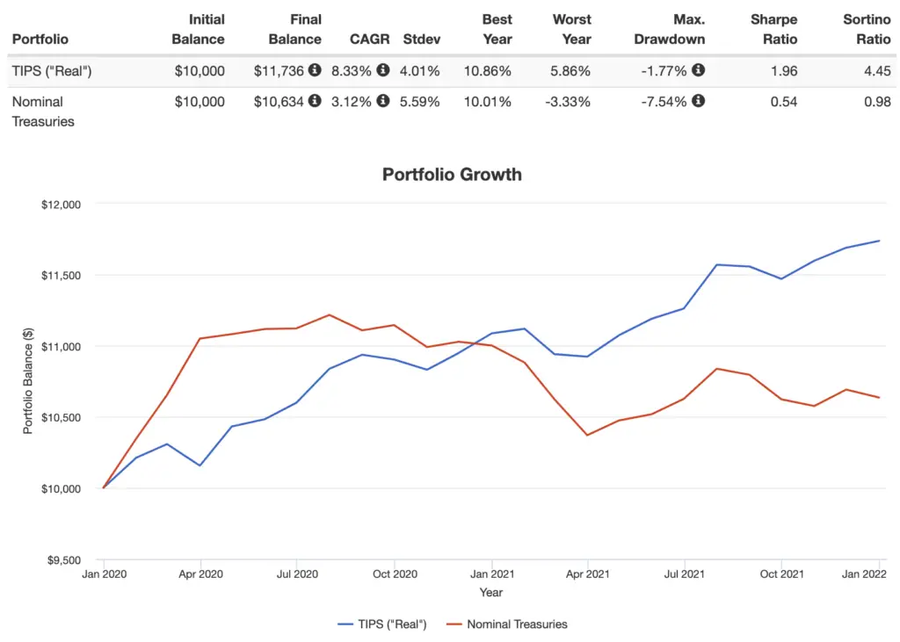Image resolution: width=900 pixels, height=642 pixels.
Task: Click the Jan 2020 x-axis label
Action: [104, 574]
